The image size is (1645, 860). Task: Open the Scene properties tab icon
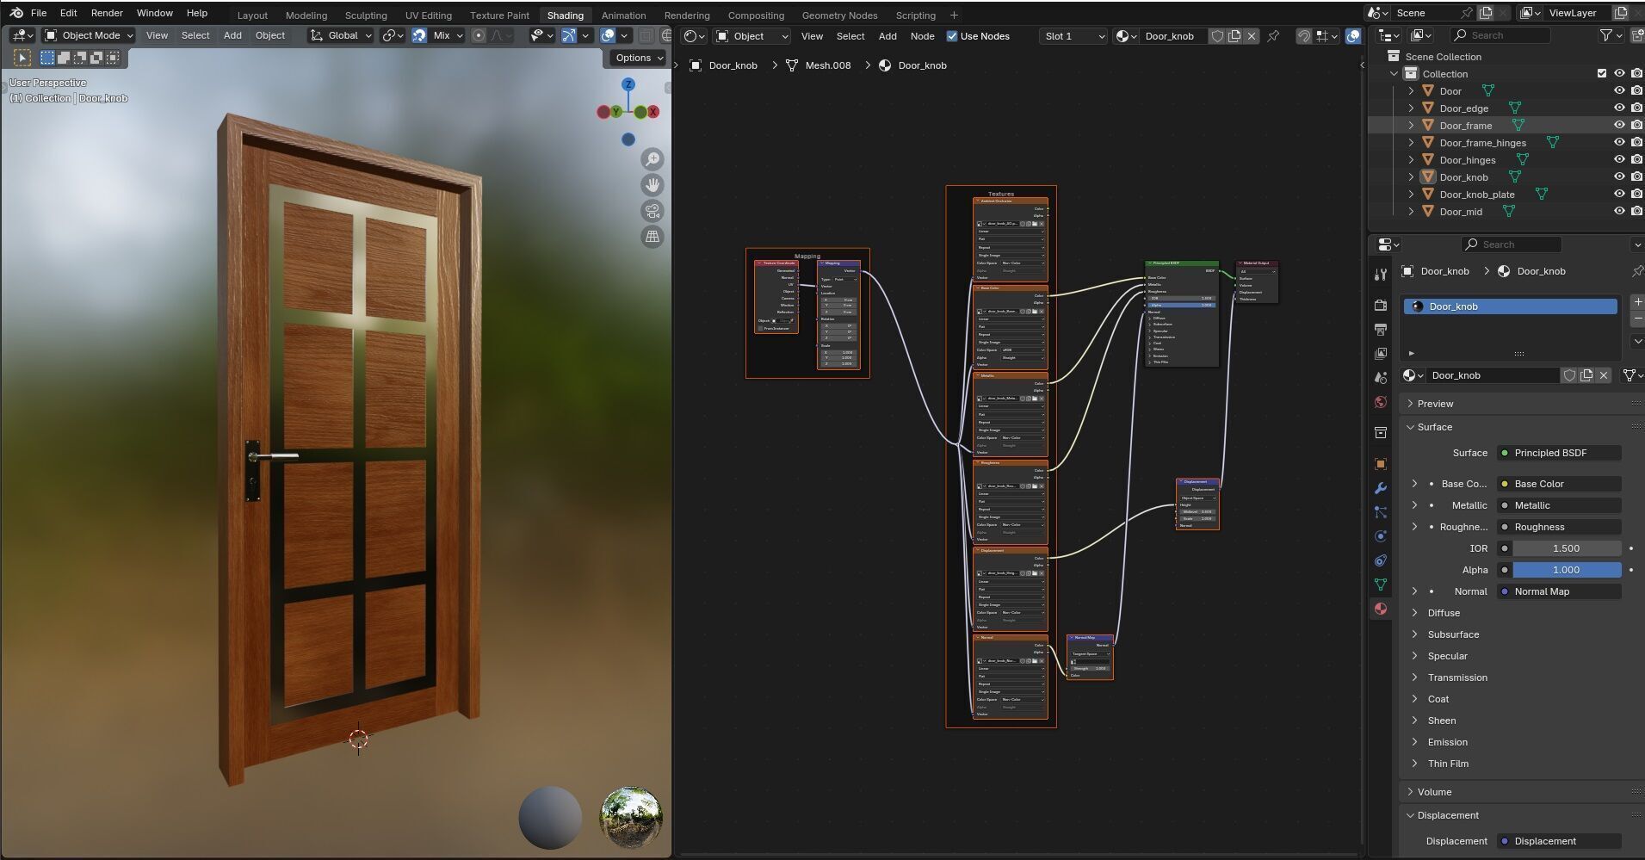click(1381, 378)
